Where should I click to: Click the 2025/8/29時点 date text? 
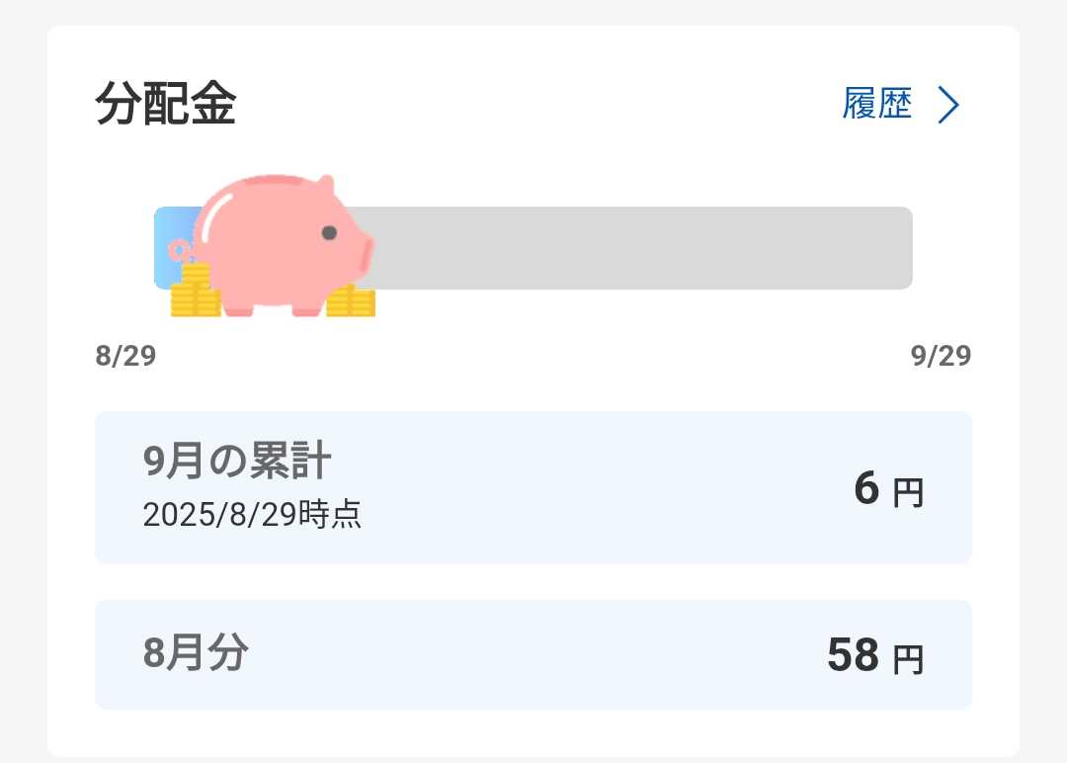252,515
